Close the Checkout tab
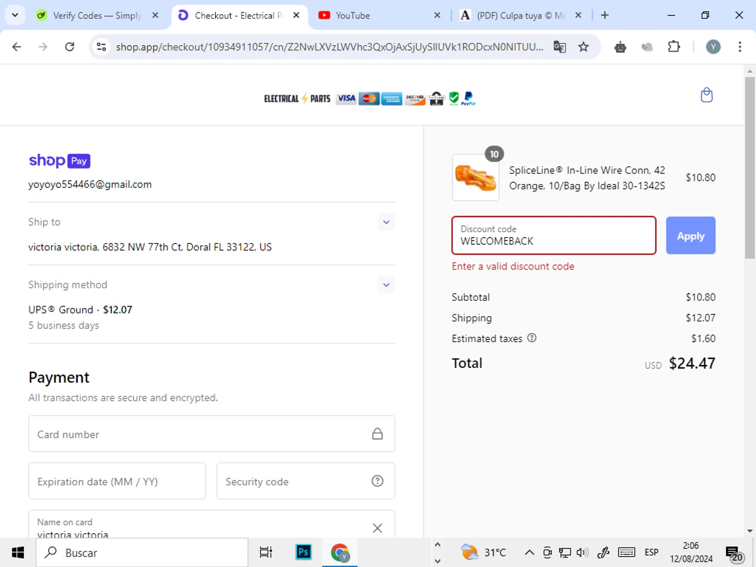Viewport: 756px width, 567px height. pyautogui.click(x=296, y=15)
